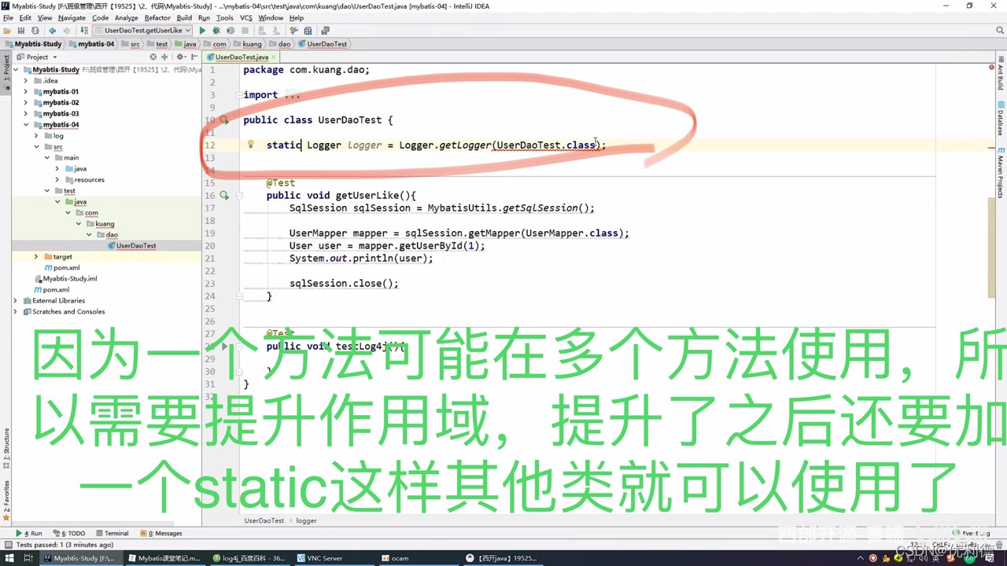Expand the External Libraries node arrow
The height and width of the screenshot is (566, 1007).
tap(16, 300)
